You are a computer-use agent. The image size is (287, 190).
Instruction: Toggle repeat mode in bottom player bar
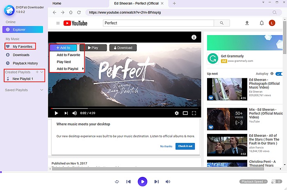[x=117, y=182]
